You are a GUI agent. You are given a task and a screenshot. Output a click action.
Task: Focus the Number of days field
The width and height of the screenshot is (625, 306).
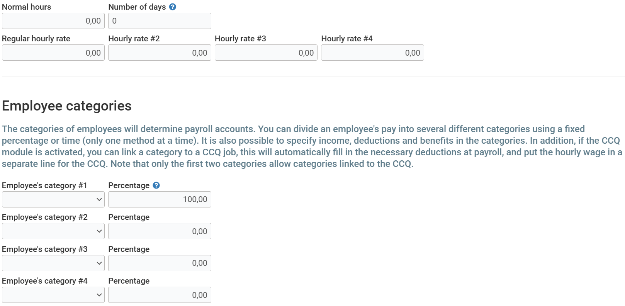click(160, 21)
